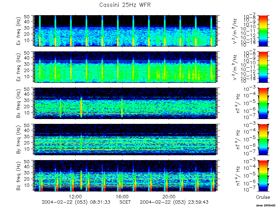
Task: Select end time "2004-02-22 (053) 23:59:43"
Action: point(174,202)
